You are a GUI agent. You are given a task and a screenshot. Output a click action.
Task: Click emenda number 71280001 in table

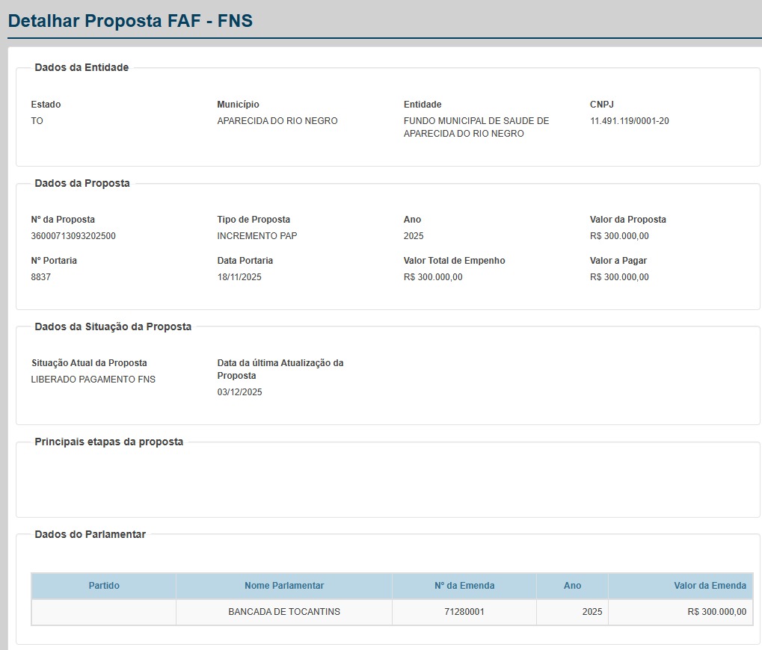click(x=464, y=612)
